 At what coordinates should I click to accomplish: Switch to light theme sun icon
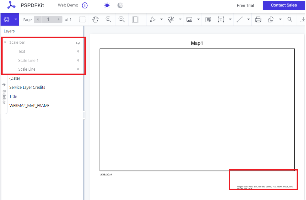107,5
